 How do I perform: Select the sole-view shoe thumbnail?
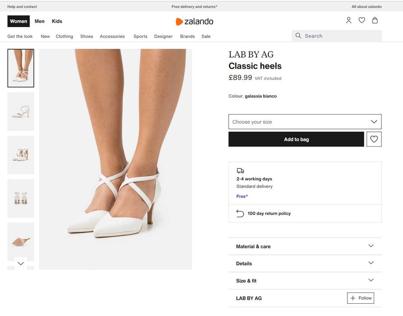(21, 242)
